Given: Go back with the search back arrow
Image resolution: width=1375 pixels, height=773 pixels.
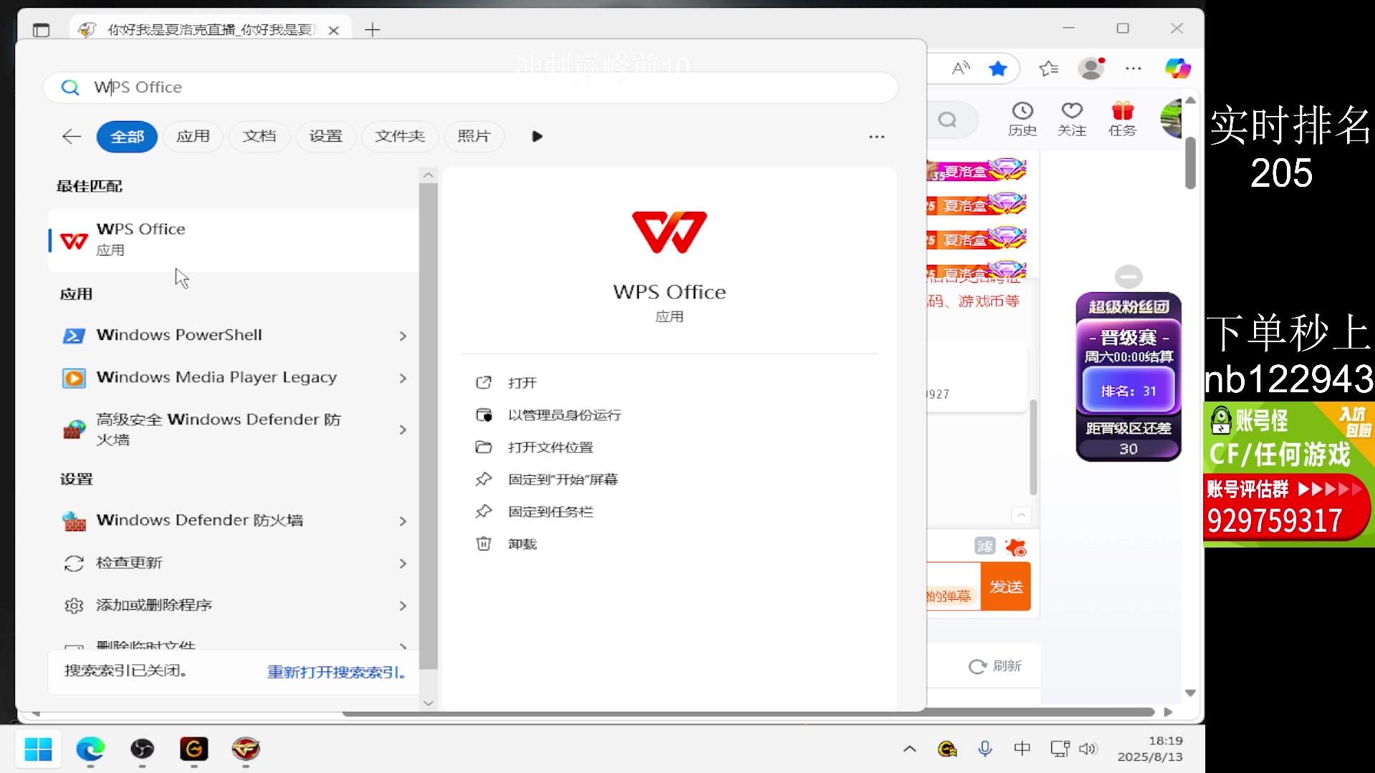Looking at the screenshot, I should click(72, 136).
